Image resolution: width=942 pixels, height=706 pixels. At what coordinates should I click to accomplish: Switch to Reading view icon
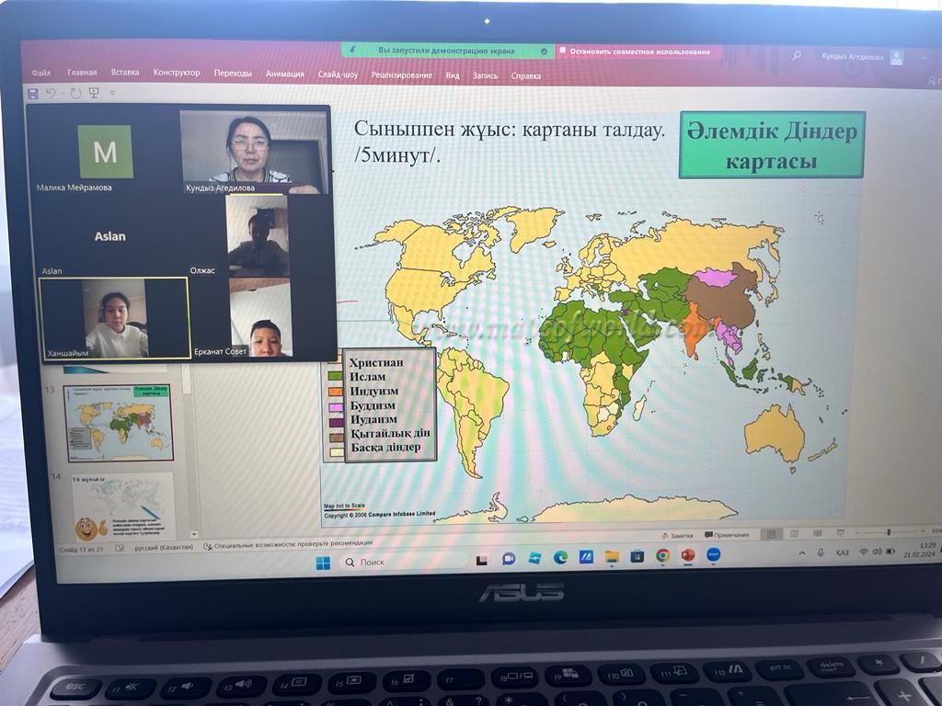pyautogui.click(x=816, y=533)
